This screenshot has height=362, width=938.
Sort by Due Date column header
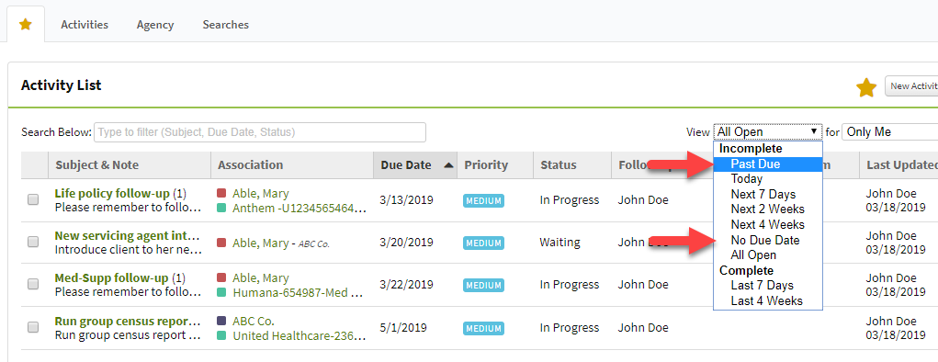point(415,165)
